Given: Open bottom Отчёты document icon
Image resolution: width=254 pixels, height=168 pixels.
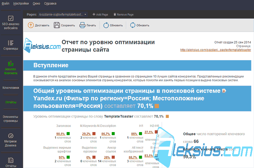Looking at the screenshot, I should [11, 160].
